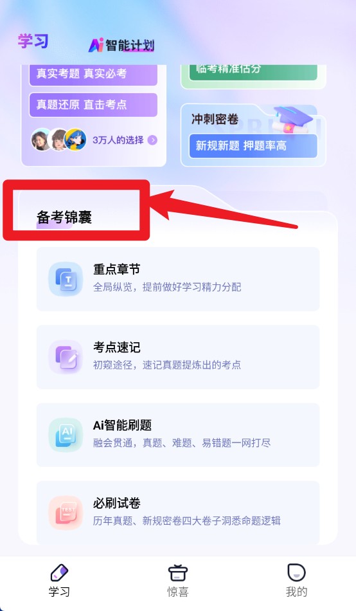
Task: Tap the user avatars group thumbnail
Action: point(59,140)
